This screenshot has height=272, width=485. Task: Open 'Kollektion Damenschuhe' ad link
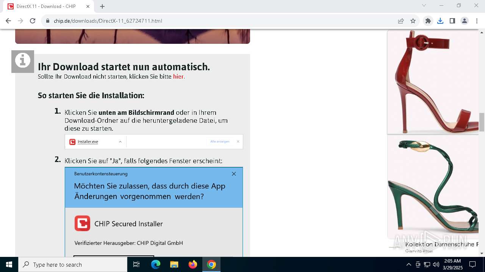[x=442, y=244]
